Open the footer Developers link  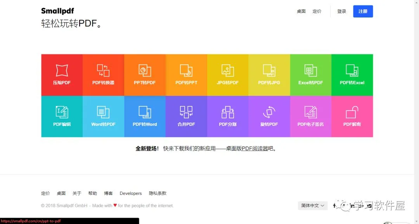[131, 193]
